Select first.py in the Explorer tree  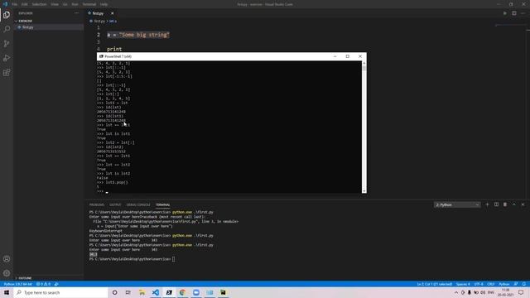click(x=27, y=27)
